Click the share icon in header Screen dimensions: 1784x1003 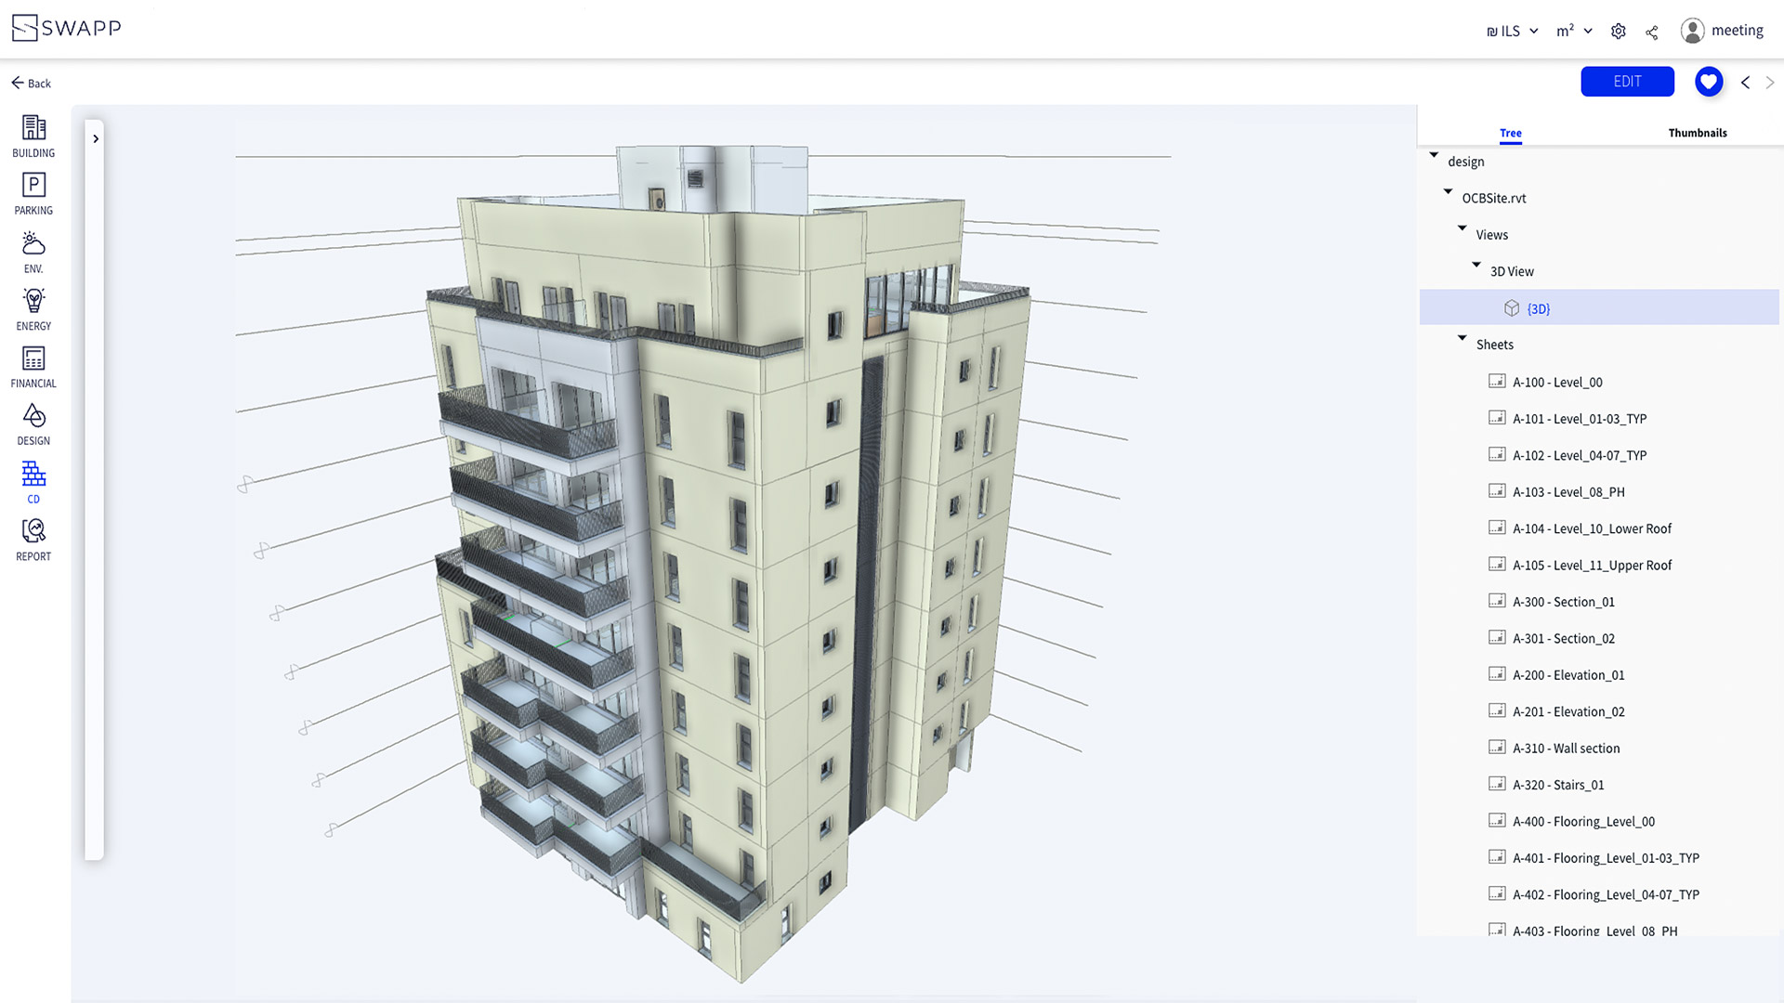point(1651,32)
